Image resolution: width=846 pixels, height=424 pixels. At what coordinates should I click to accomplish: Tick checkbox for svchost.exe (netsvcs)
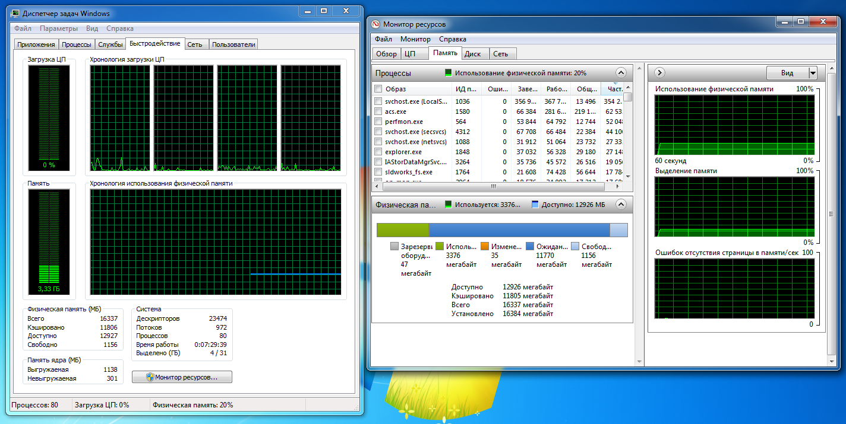(378, 142)
